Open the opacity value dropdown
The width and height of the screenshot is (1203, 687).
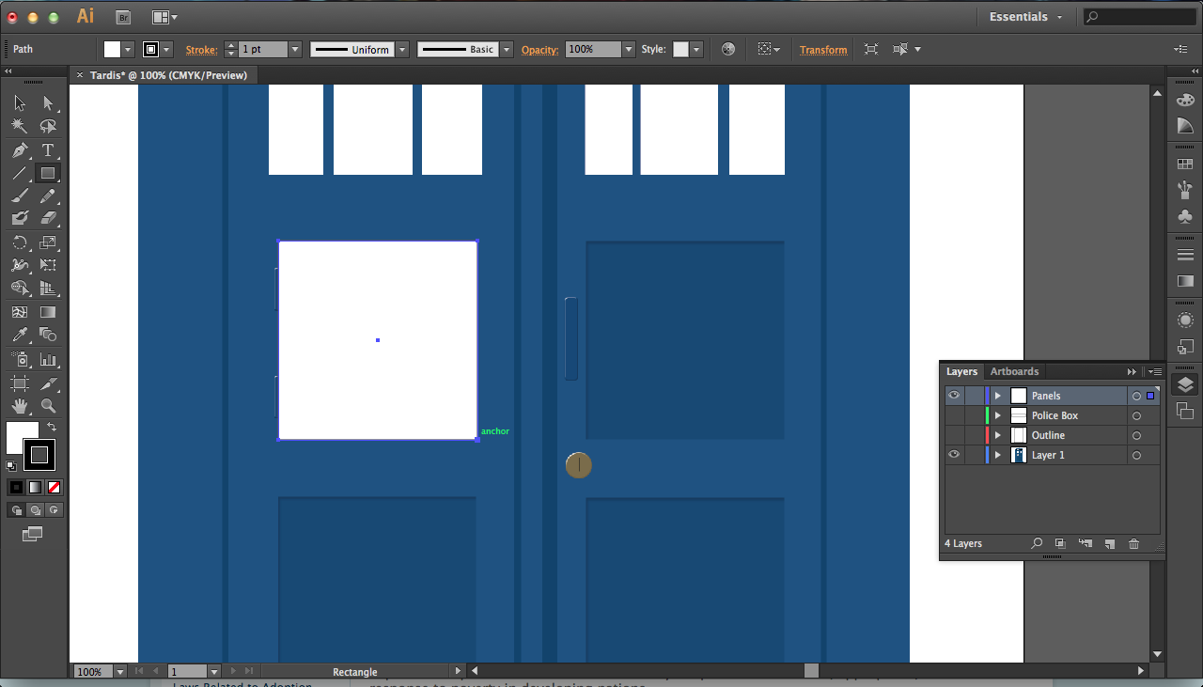pos(629,49)
